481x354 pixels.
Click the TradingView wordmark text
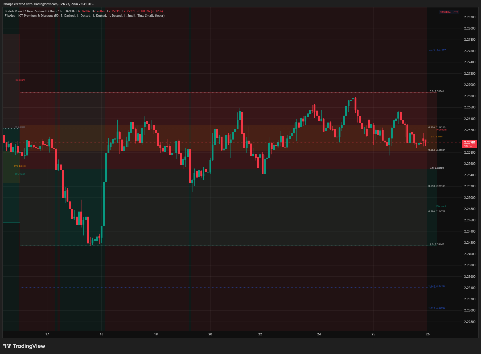click(29, 346)
